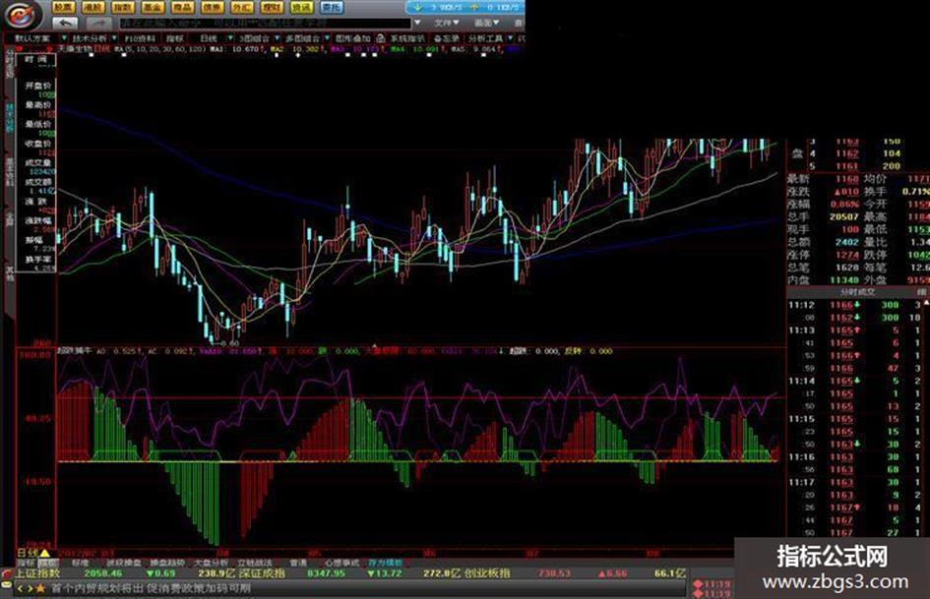Open the 股票 market button
Viewport: 930px width, 599px height.
point(63,7)
